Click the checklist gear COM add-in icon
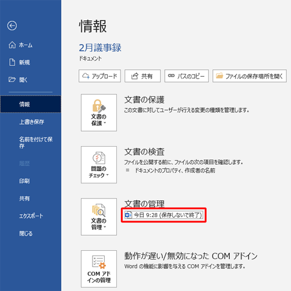 point(99,262)
